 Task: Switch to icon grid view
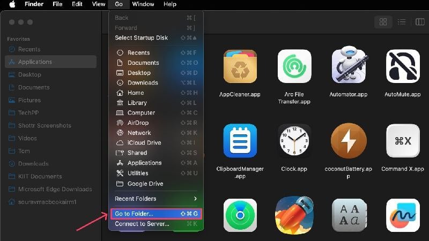(x=383, y=22)
